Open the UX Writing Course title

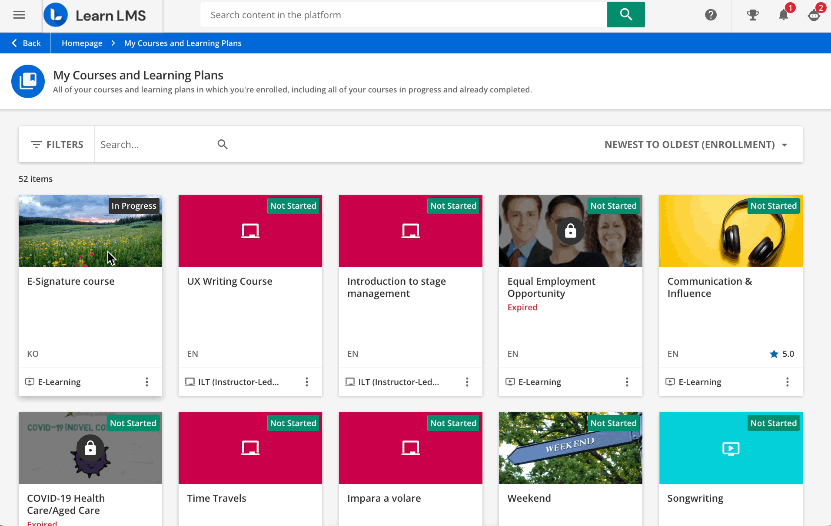coord(230,281)
